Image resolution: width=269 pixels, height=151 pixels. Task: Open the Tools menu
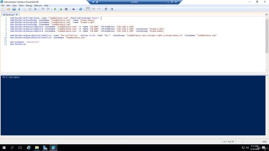(x=21, y=5)
